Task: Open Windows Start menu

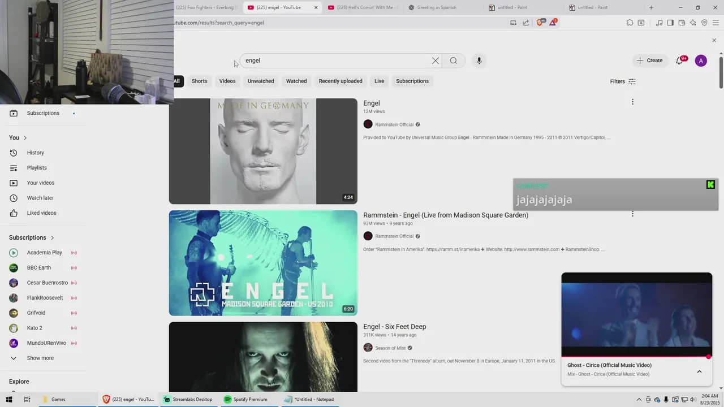Action: tap(9, 399)
